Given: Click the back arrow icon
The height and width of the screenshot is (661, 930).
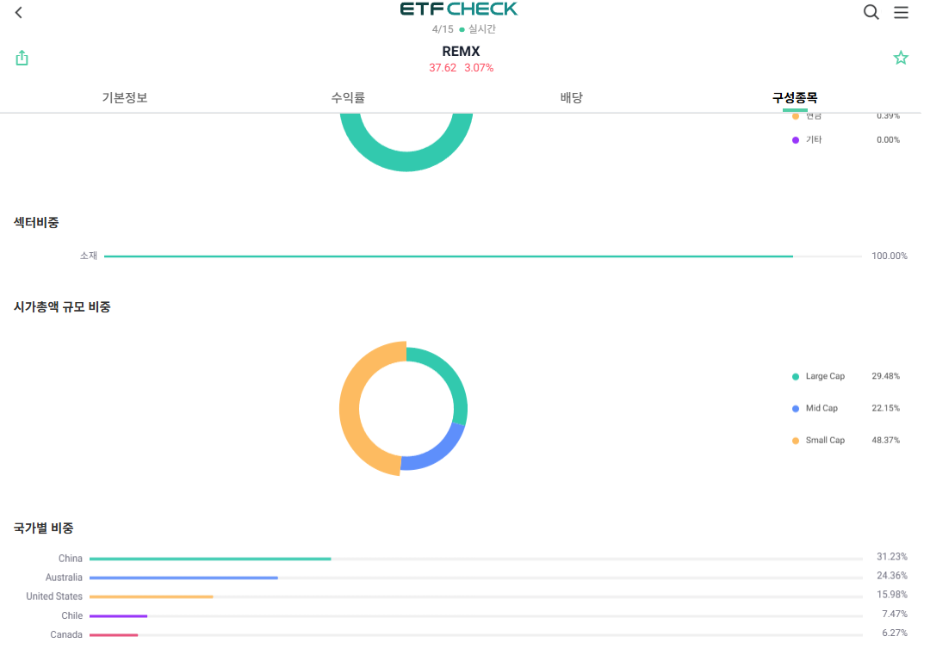Looking at the screenshot, I should point(19,12).
